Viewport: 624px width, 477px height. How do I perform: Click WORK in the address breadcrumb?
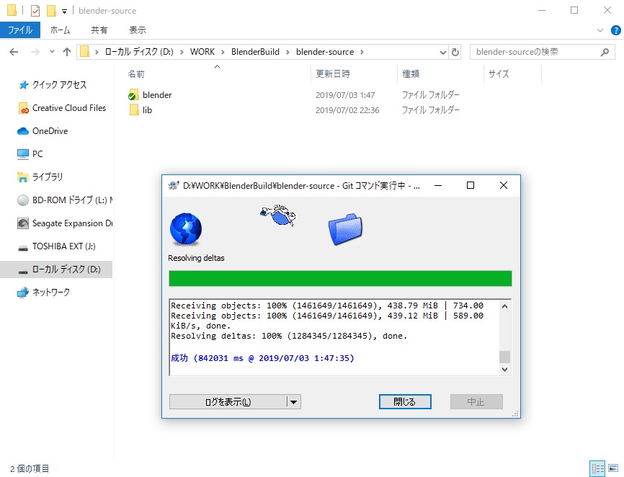click(x=202, y=52)
